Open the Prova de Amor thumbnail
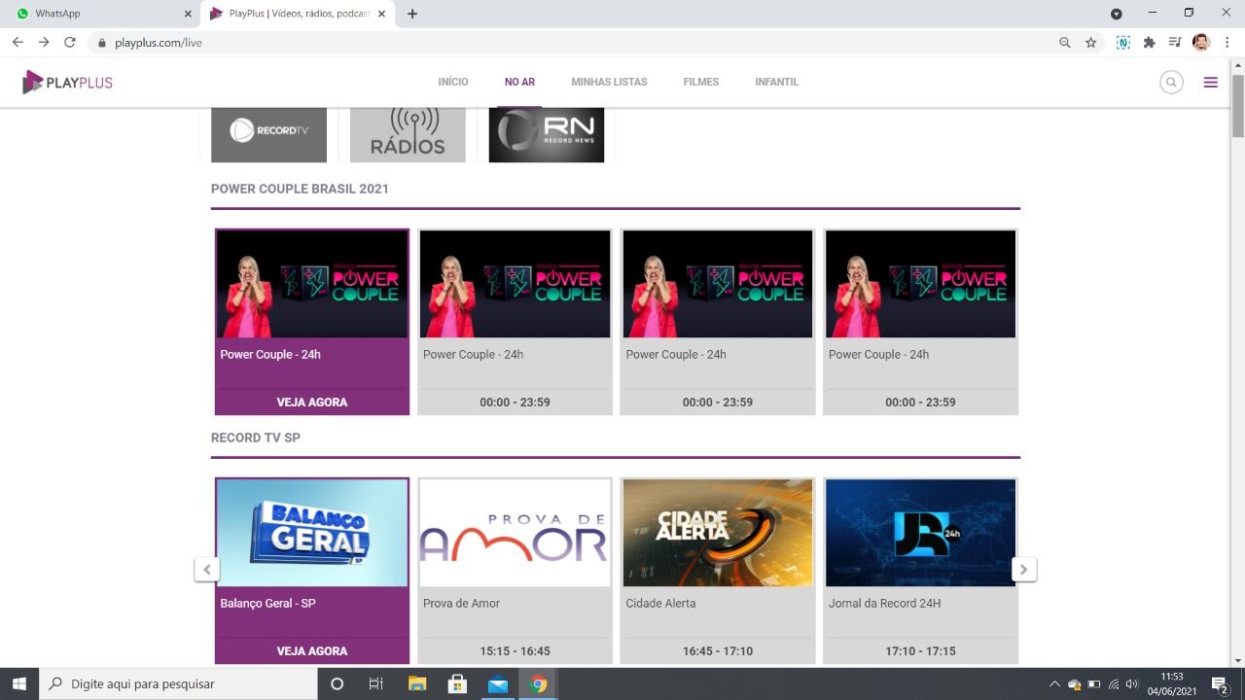1245x700 pixels. tap(515, 533)
